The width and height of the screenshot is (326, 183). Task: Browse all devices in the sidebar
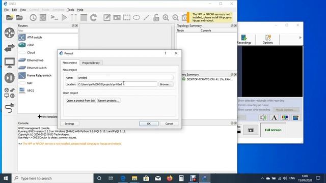10,93
